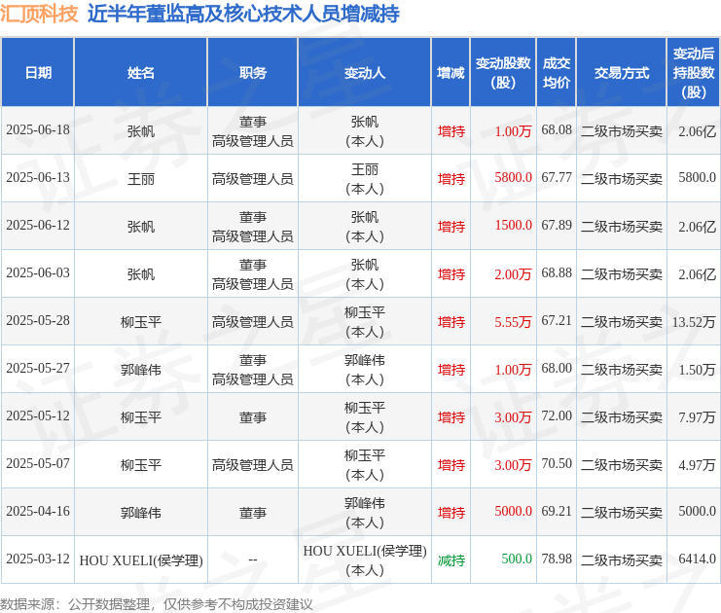721x613 pixels.
Task: Click the holdings value 1.50万
Action: click(x=697, y=370)
